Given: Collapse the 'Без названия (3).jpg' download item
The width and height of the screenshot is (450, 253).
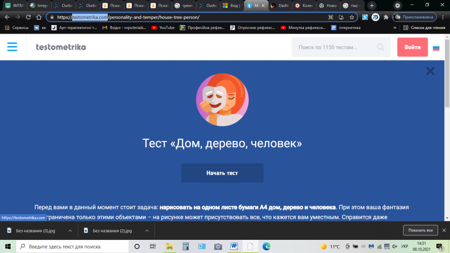Looking at the screenshot, I should [x=69, y=230].
